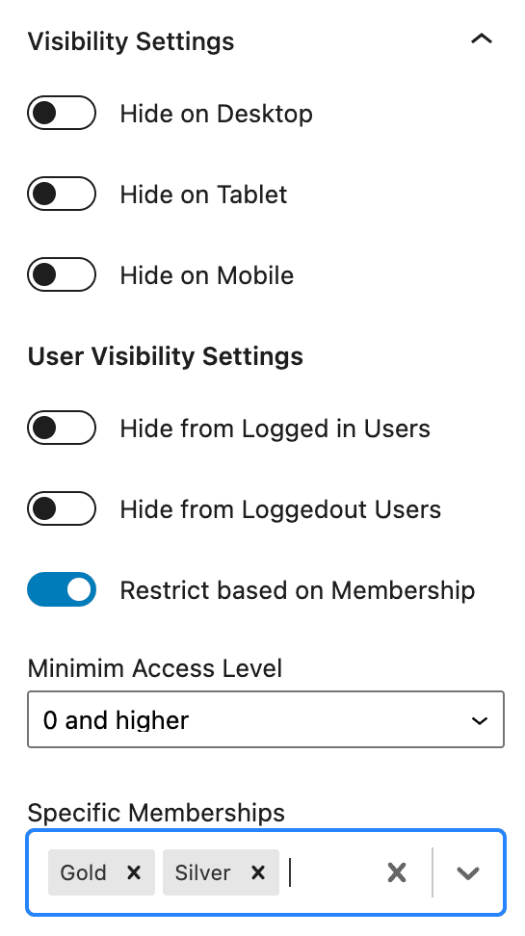Turn on Hide on Mobile switch
This screenshot has height=936, width=525.
(62, 274)
